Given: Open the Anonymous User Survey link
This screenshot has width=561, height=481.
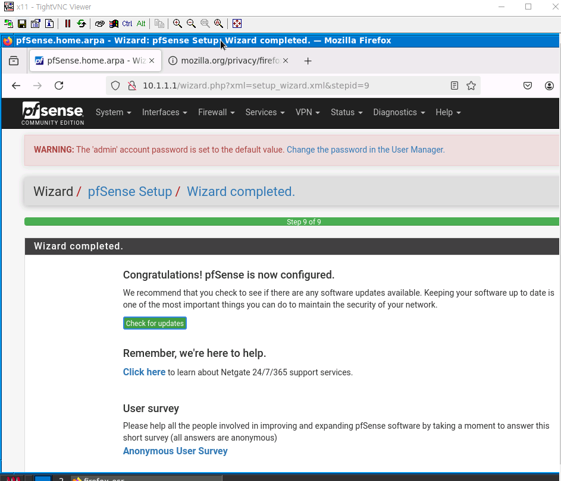Looking at the screenshot, I should (x=175, y=451).
